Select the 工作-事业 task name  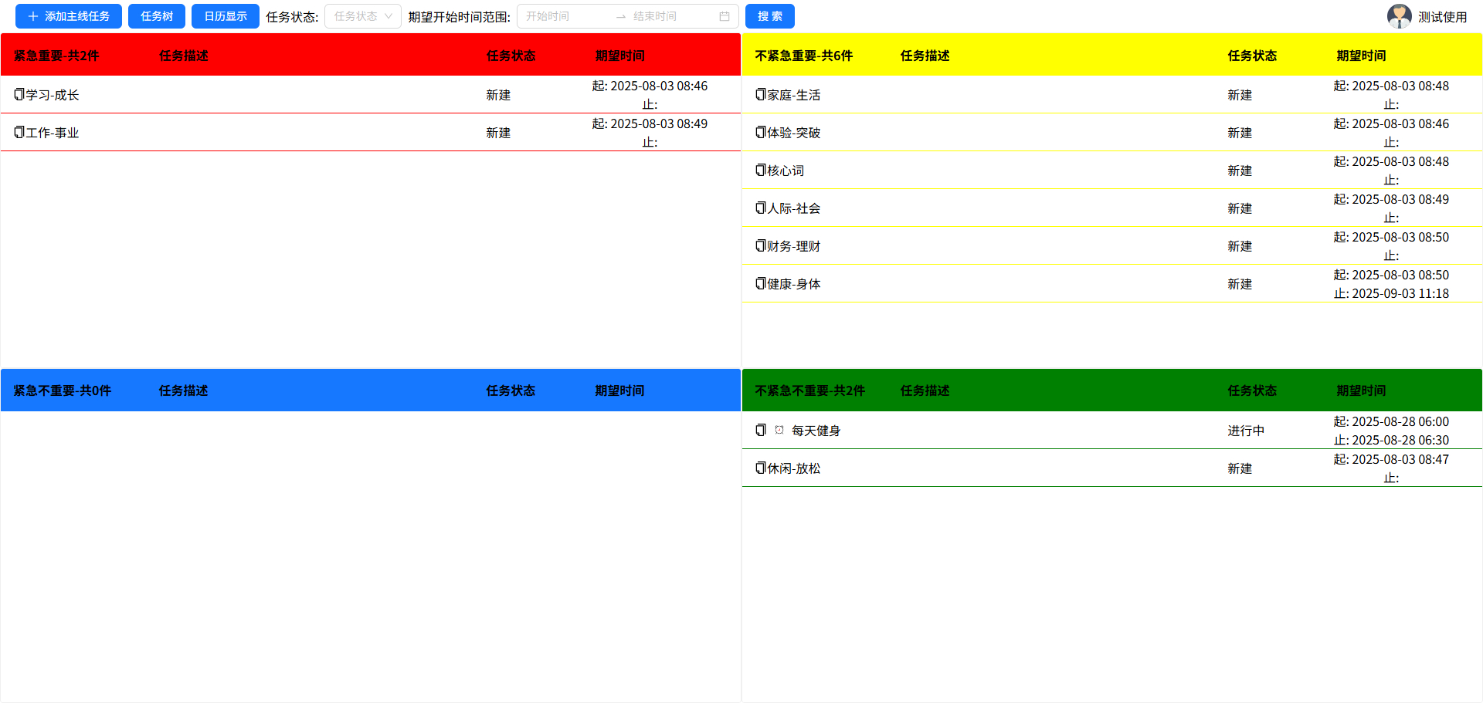click(x=53, y=133)
